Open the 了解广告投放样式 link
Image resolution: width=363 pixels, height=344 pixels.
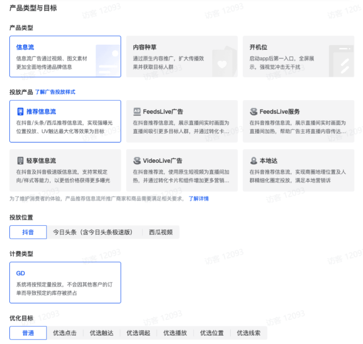pyautogui.click(x=55, y=92)
